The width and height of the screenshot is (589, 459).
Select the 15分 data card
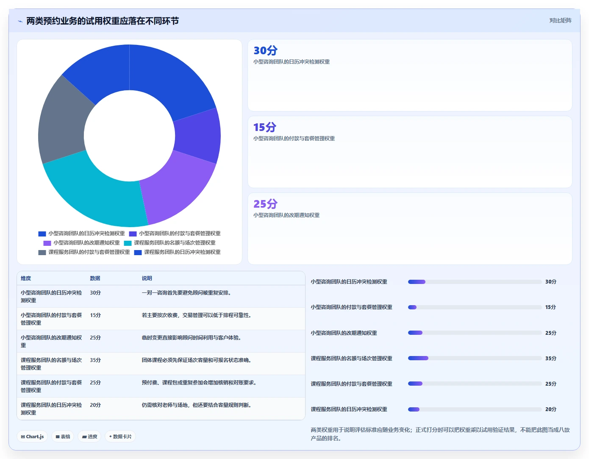[x=410, y=152]
